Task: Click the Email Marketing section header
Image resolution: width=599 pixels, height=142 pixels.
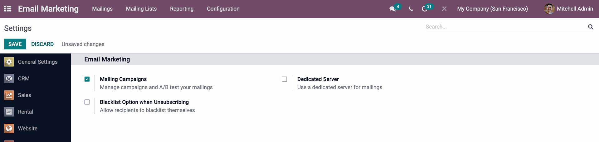Action: [107, 59]
